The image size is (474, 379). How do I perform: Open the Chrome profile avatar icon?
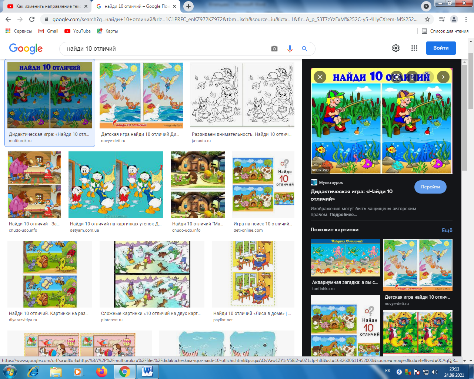click(x=454, y=19)
